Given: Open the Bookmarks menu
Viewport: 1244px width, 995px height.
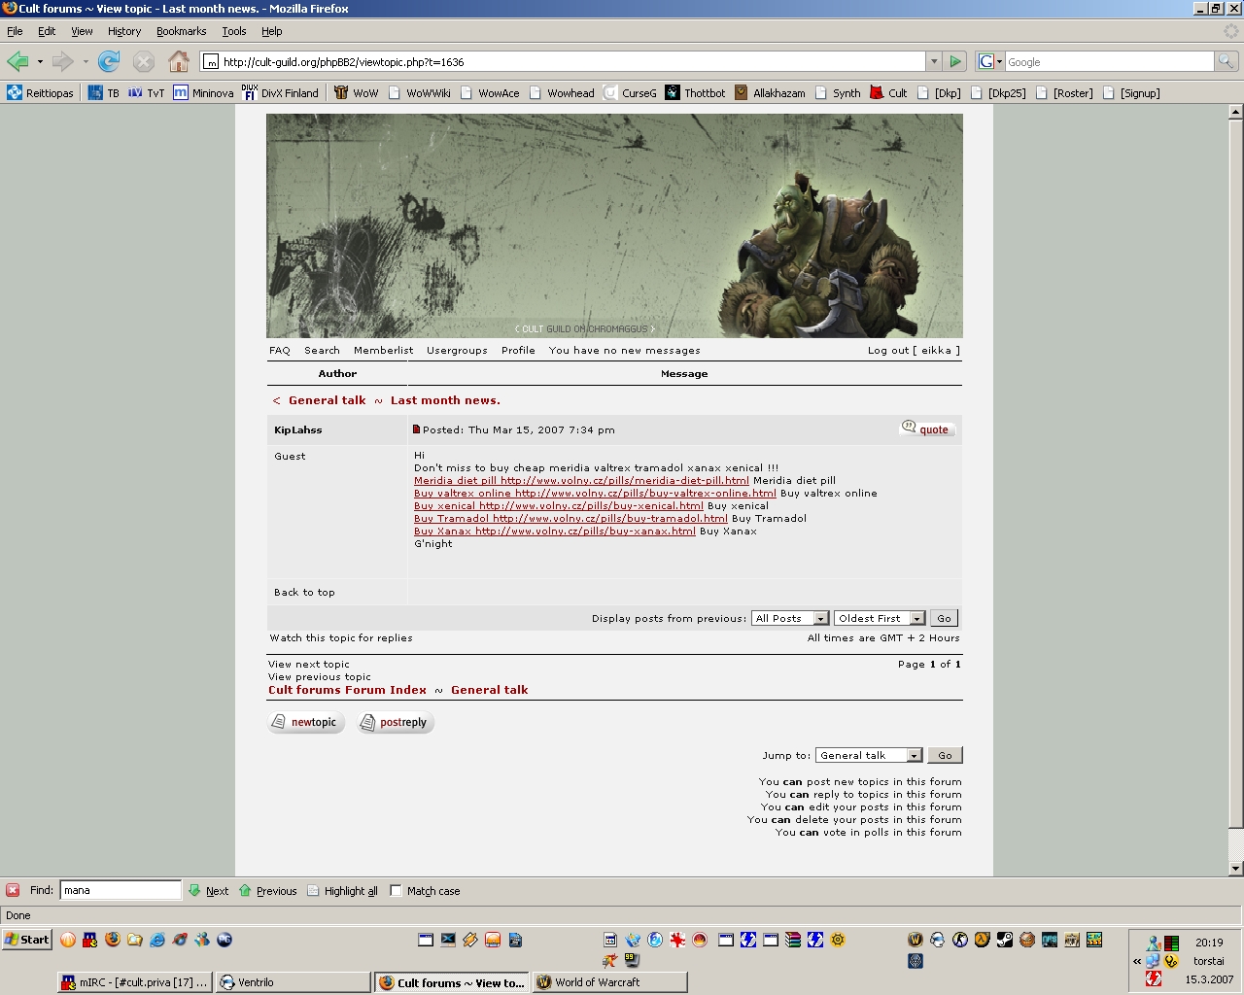Looking at the screenshot, I should pos(181,31).
